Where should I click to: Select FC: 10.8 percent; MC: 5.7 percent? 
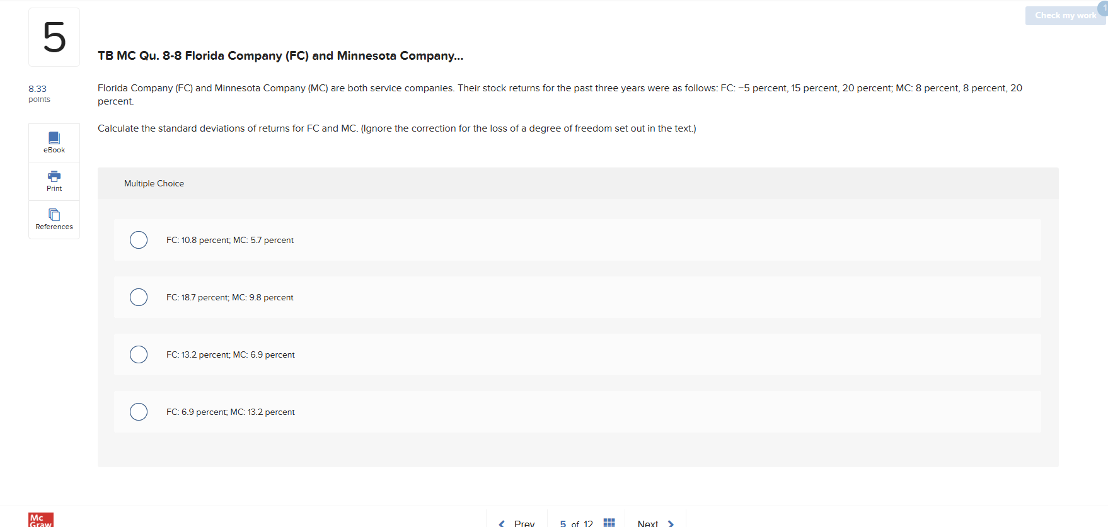[x=139, y=240]
